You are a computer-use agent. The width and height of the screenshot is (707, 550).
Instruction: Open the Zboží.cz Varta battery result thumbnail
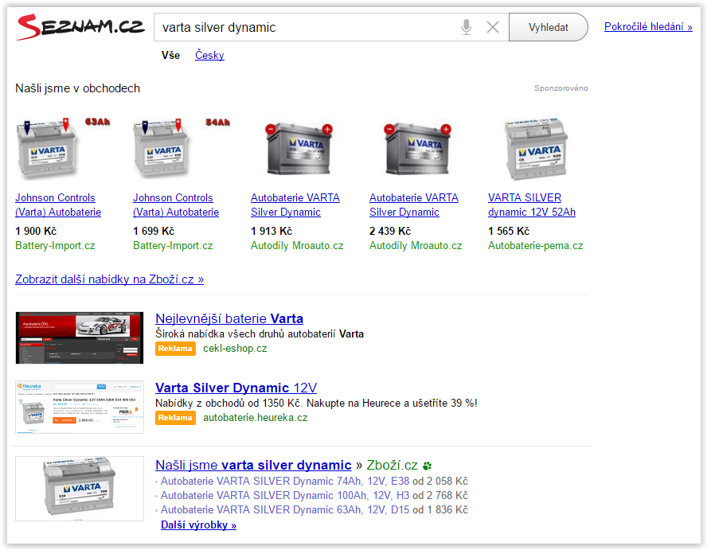pyautogui.click(x=80, y=489)
